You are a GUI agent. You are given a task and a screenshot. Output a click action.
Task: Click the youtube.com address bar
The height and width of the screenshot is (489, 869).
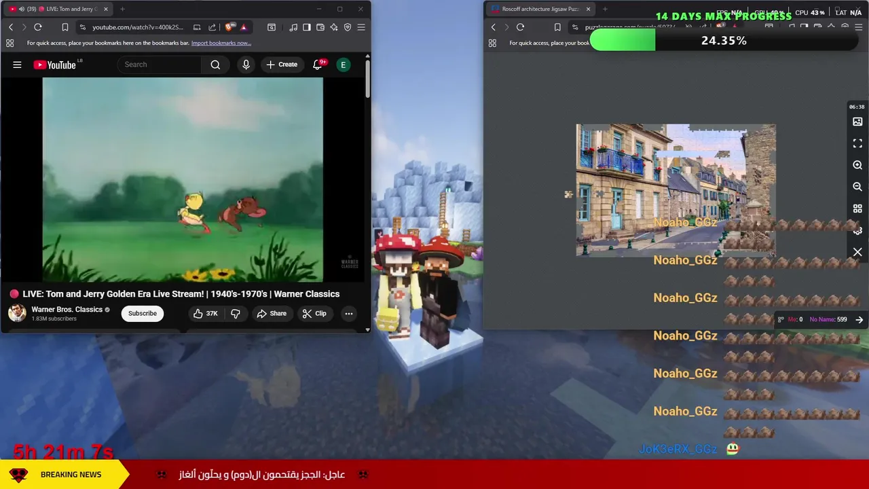(137, 27)
